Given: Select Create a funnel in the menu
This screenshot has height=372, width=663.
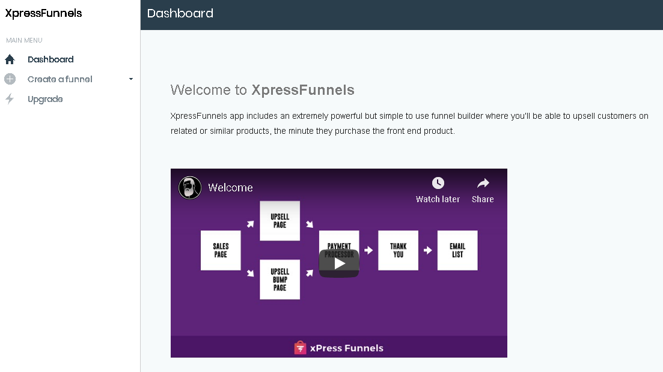Looking at the screenshot, I should point(60,79).
